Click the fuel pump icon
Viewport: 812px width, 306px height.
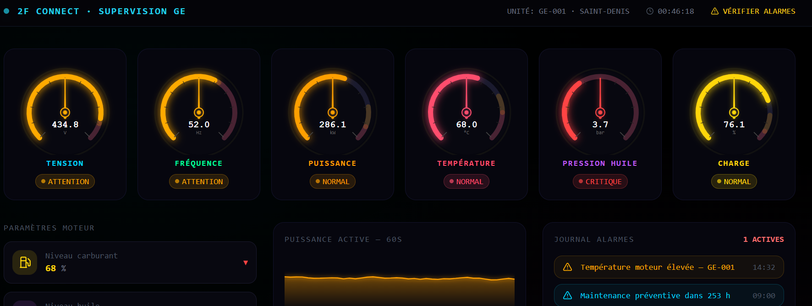(x=25, y=262)
